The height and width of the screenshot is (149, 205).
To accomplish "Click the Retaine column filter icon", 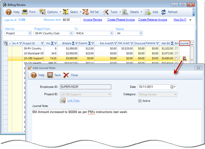I will [x=157, y=43].
